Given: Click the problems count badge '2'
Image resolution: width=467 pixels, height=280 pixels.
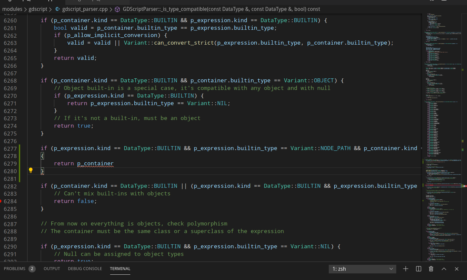Looking at the screenshot, I should (32, 269).
